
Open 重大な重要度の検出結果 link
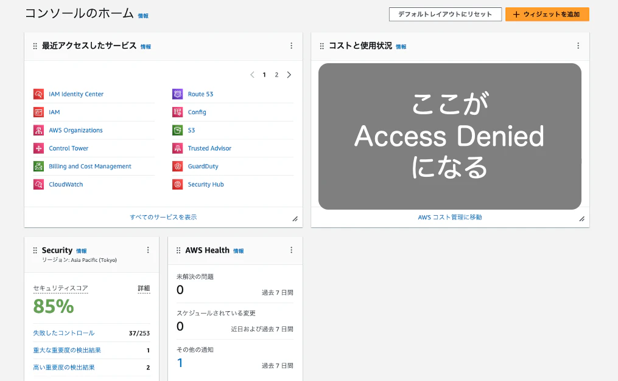click(x=67, y=351)
